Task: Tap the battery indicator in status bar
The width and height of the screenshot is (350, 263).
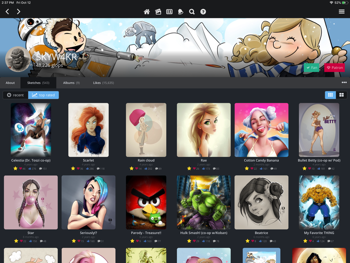Action: coord(345,3)
